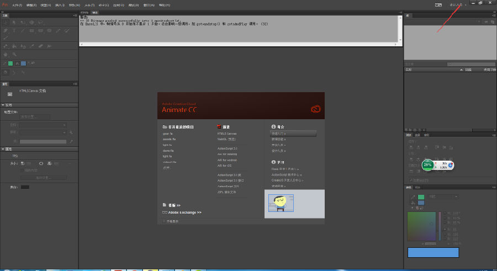The height and width of the screenshot is (271, 497).
Task: Click the 发布设置 publish settings button
Action: pyautogui.click(x=35, y=117)
